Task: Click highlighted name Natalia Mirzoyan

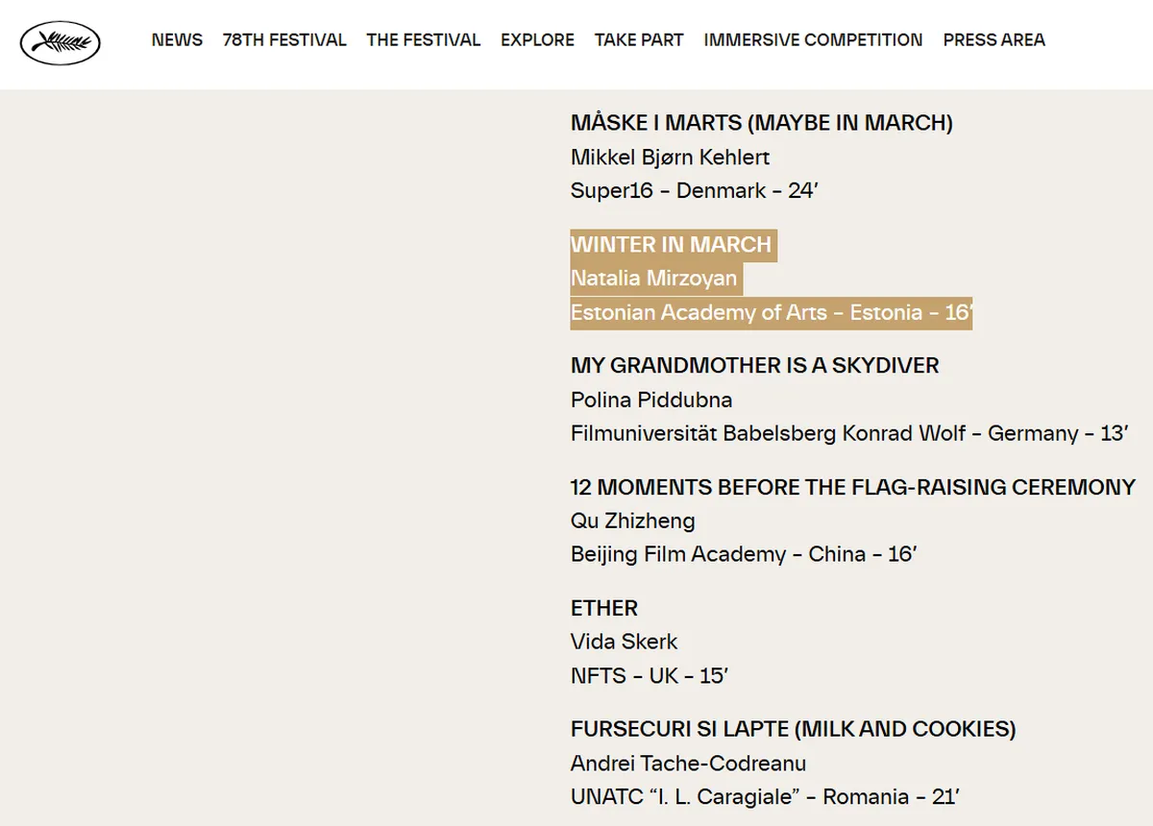Action: coord(654,279)
